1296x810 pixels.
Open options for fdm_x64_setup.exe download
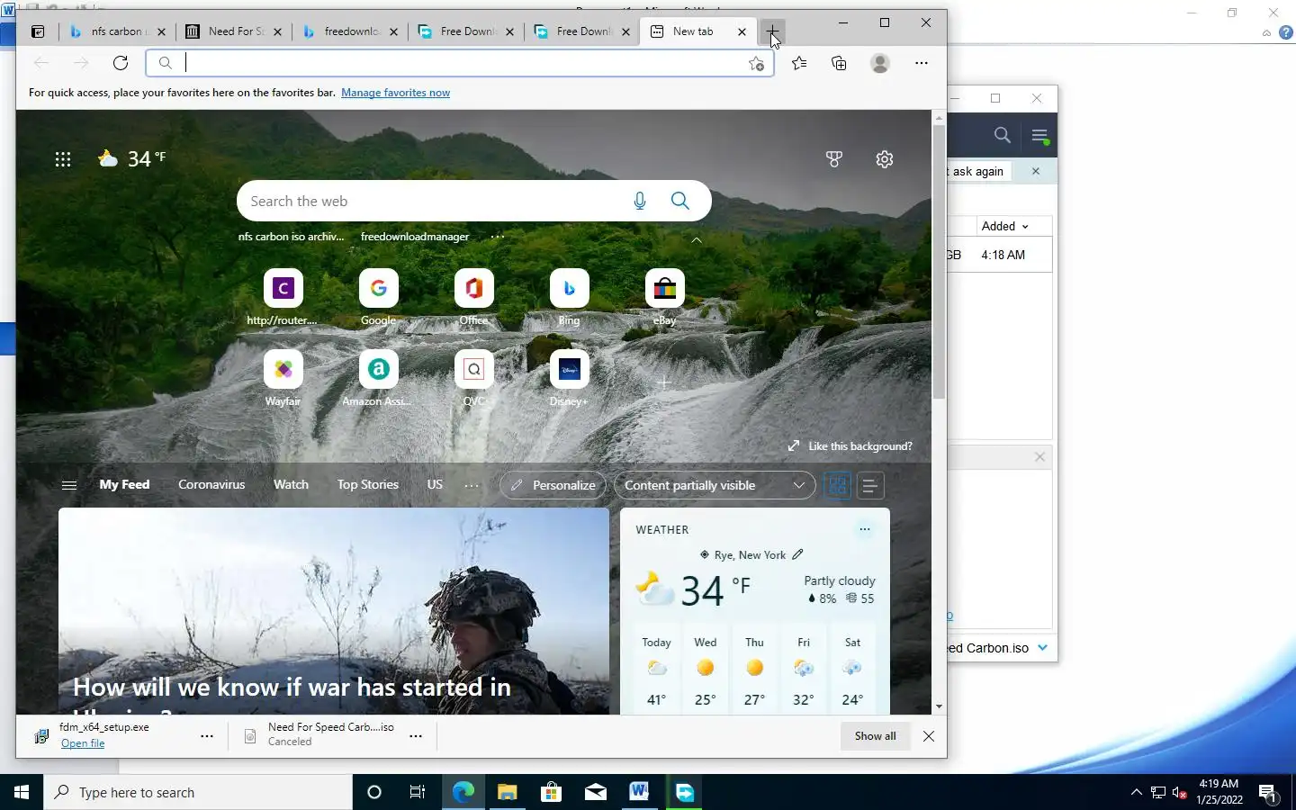pyautogui.click(x=207, y=736)
